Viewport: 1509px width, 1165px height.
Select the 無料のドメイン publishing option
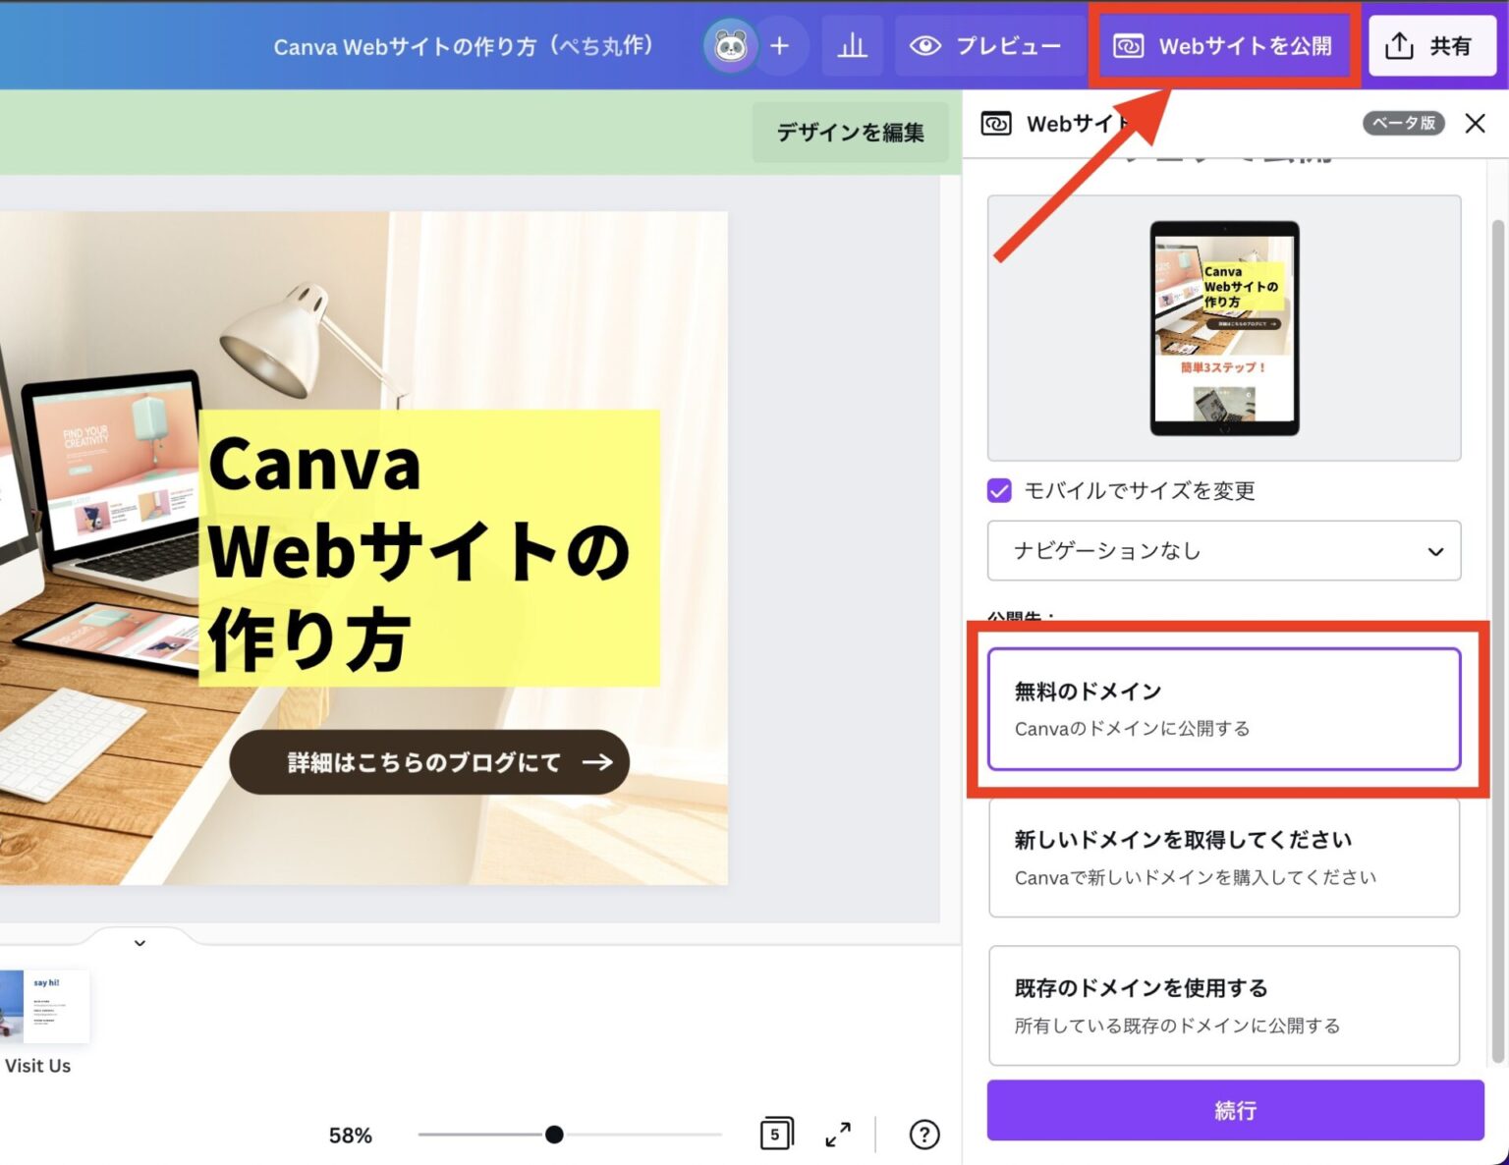(x=1224, y=708)
